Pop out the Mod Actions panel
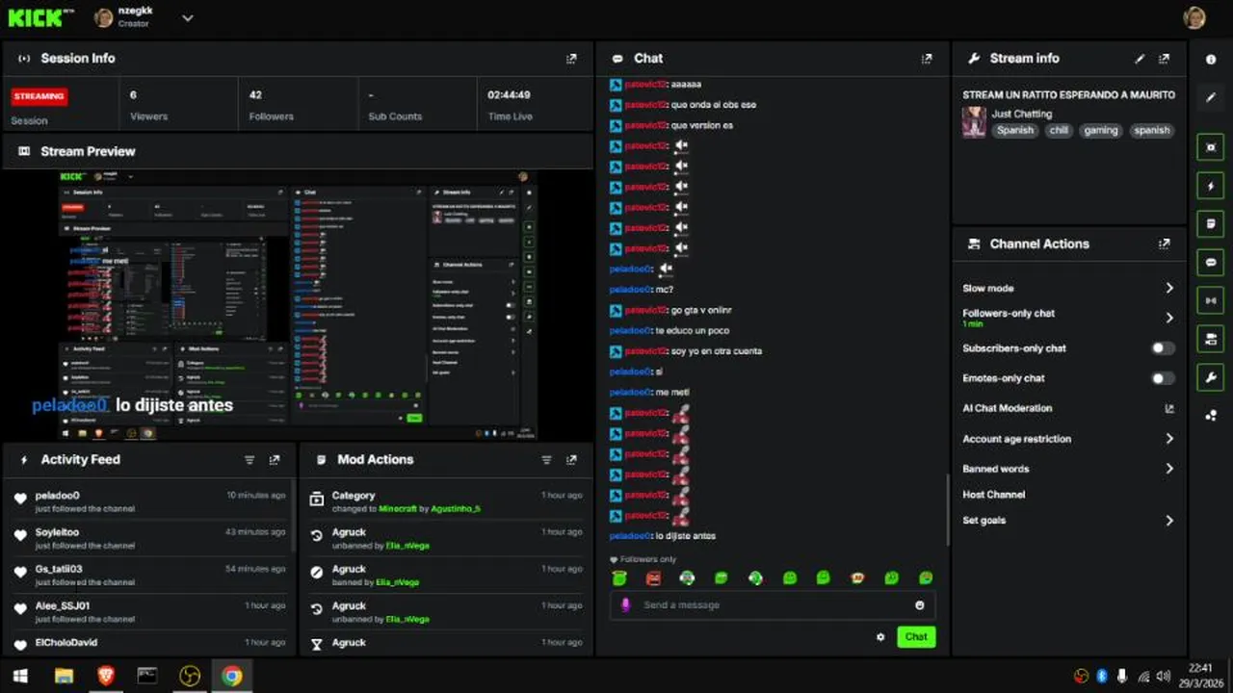1233x693 pixels. [x=571, y=460]
